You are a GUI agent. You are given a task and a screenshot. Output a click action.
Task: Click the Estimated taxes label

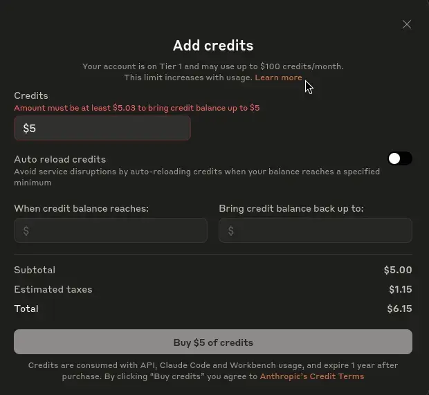point(53,289)
